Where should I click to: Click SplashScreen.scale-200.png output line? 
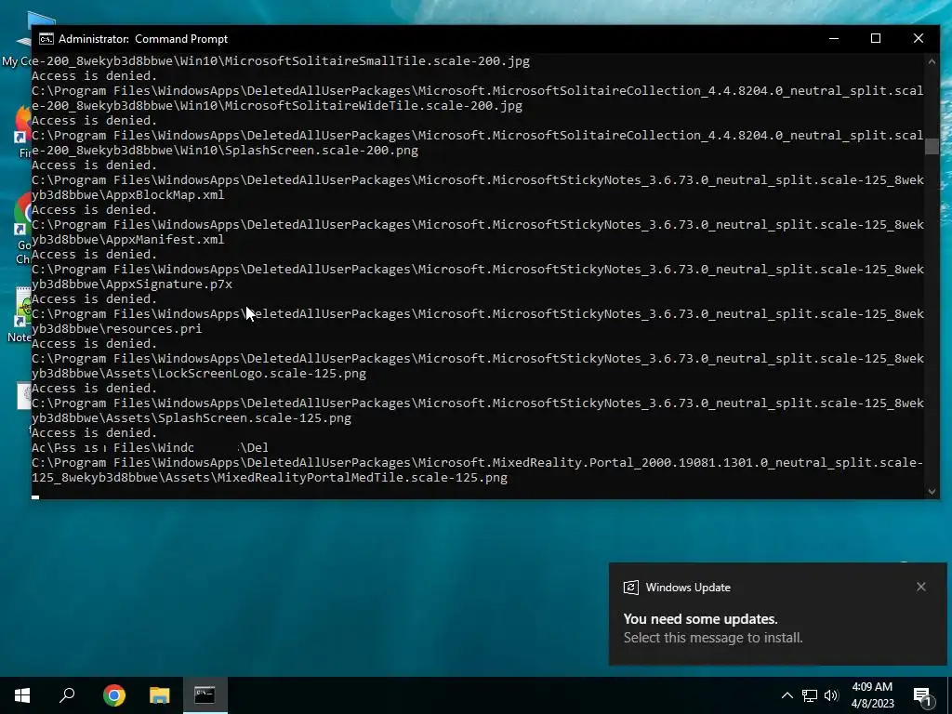click(x=225, y=150)
